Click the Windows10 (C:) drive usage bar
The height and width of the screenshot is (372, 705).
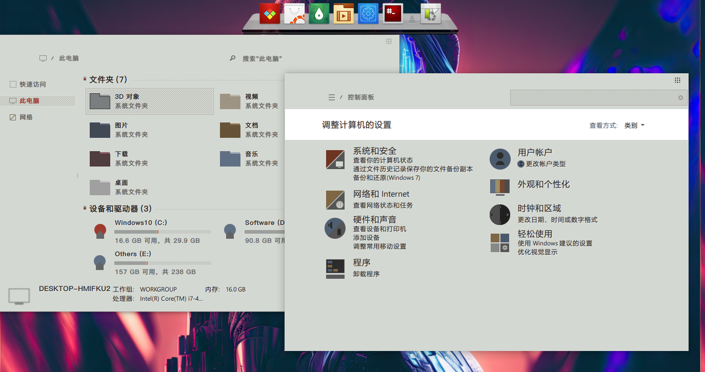click(163, 232)
